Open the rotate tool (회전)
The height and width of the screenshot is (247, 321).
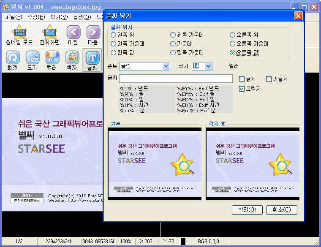13,60
